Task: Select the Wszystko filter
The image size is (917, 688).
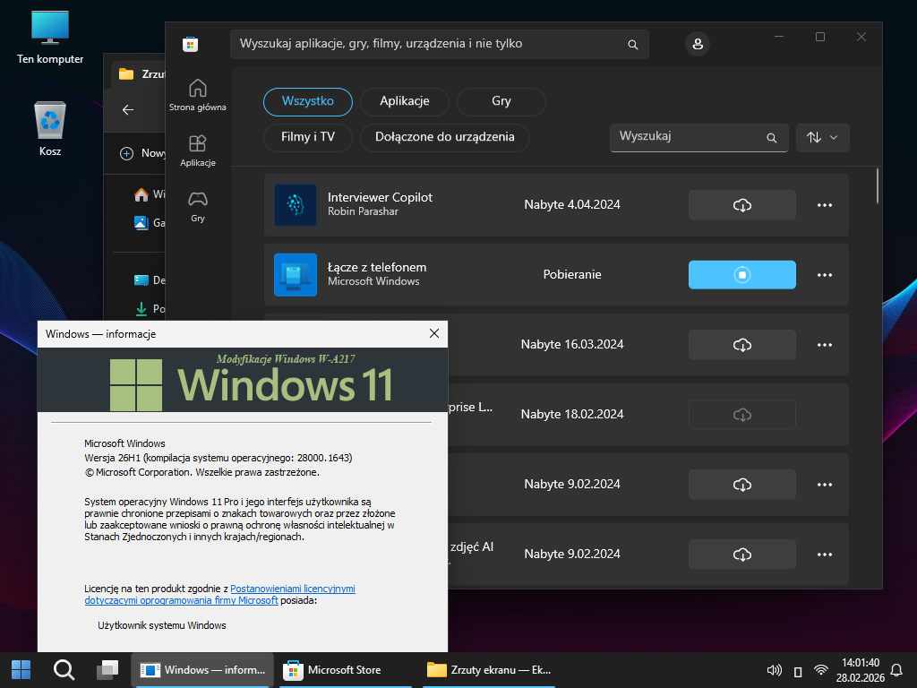Action: [307, 101]
